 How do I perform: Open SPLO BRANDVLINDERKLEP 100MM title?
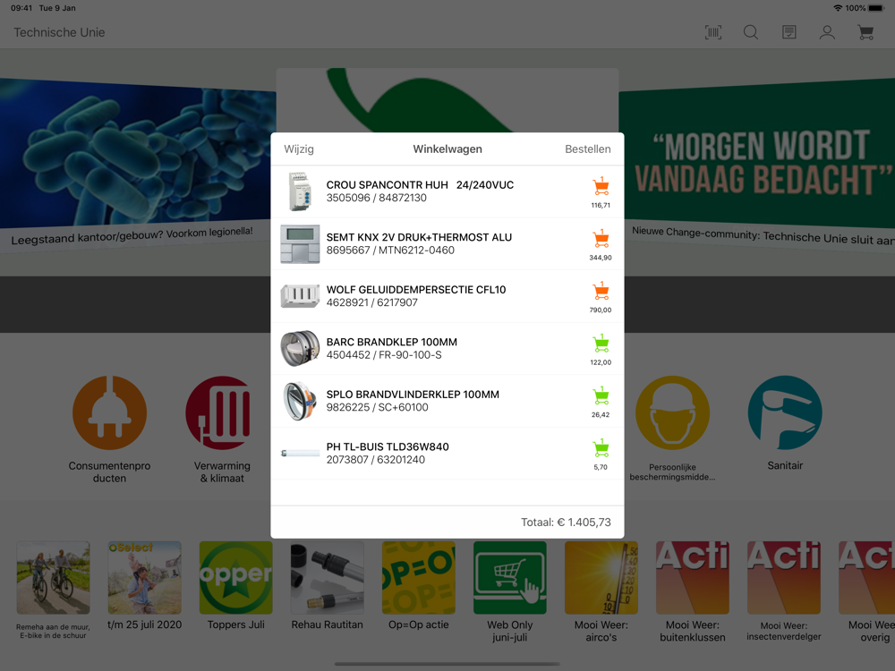[413, 395]
